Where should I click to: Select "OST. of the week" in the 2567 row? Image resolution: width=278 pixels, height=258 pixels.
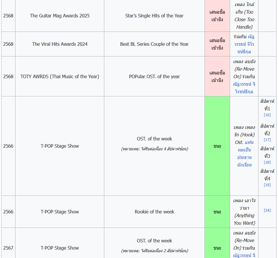tap(154, 241)
